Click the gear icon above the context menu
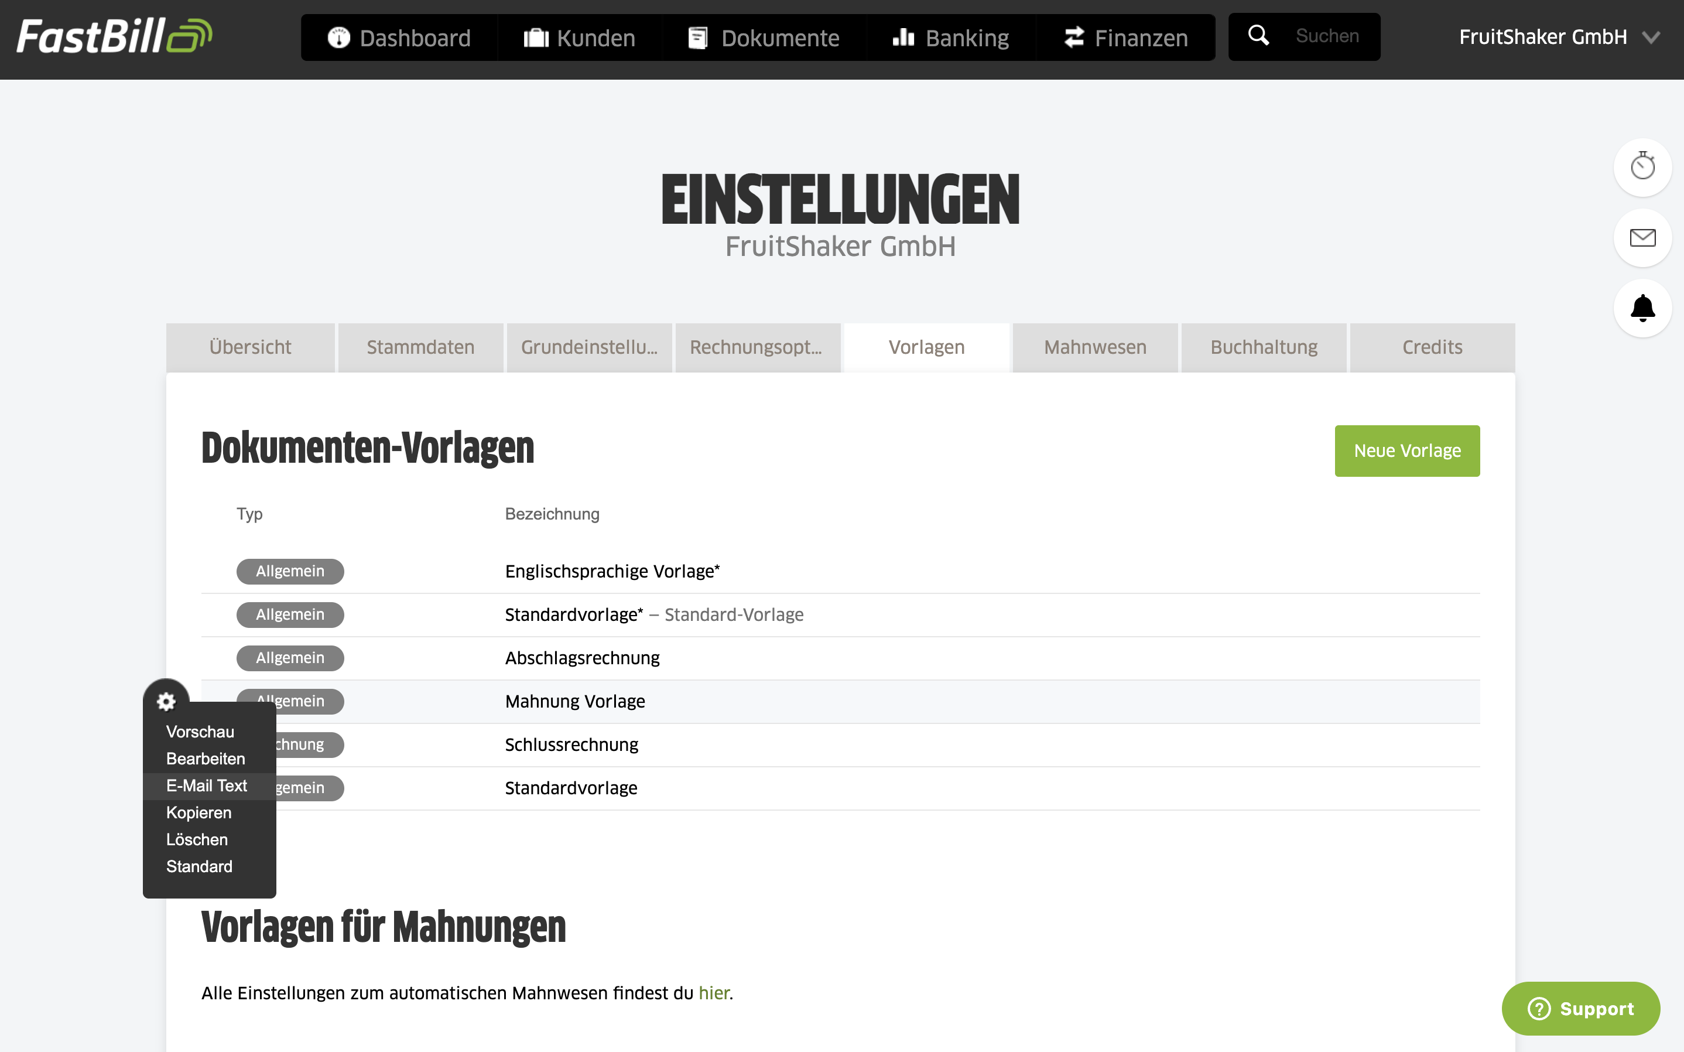Screen dimensions: 1684x1052 pos(166,701)
